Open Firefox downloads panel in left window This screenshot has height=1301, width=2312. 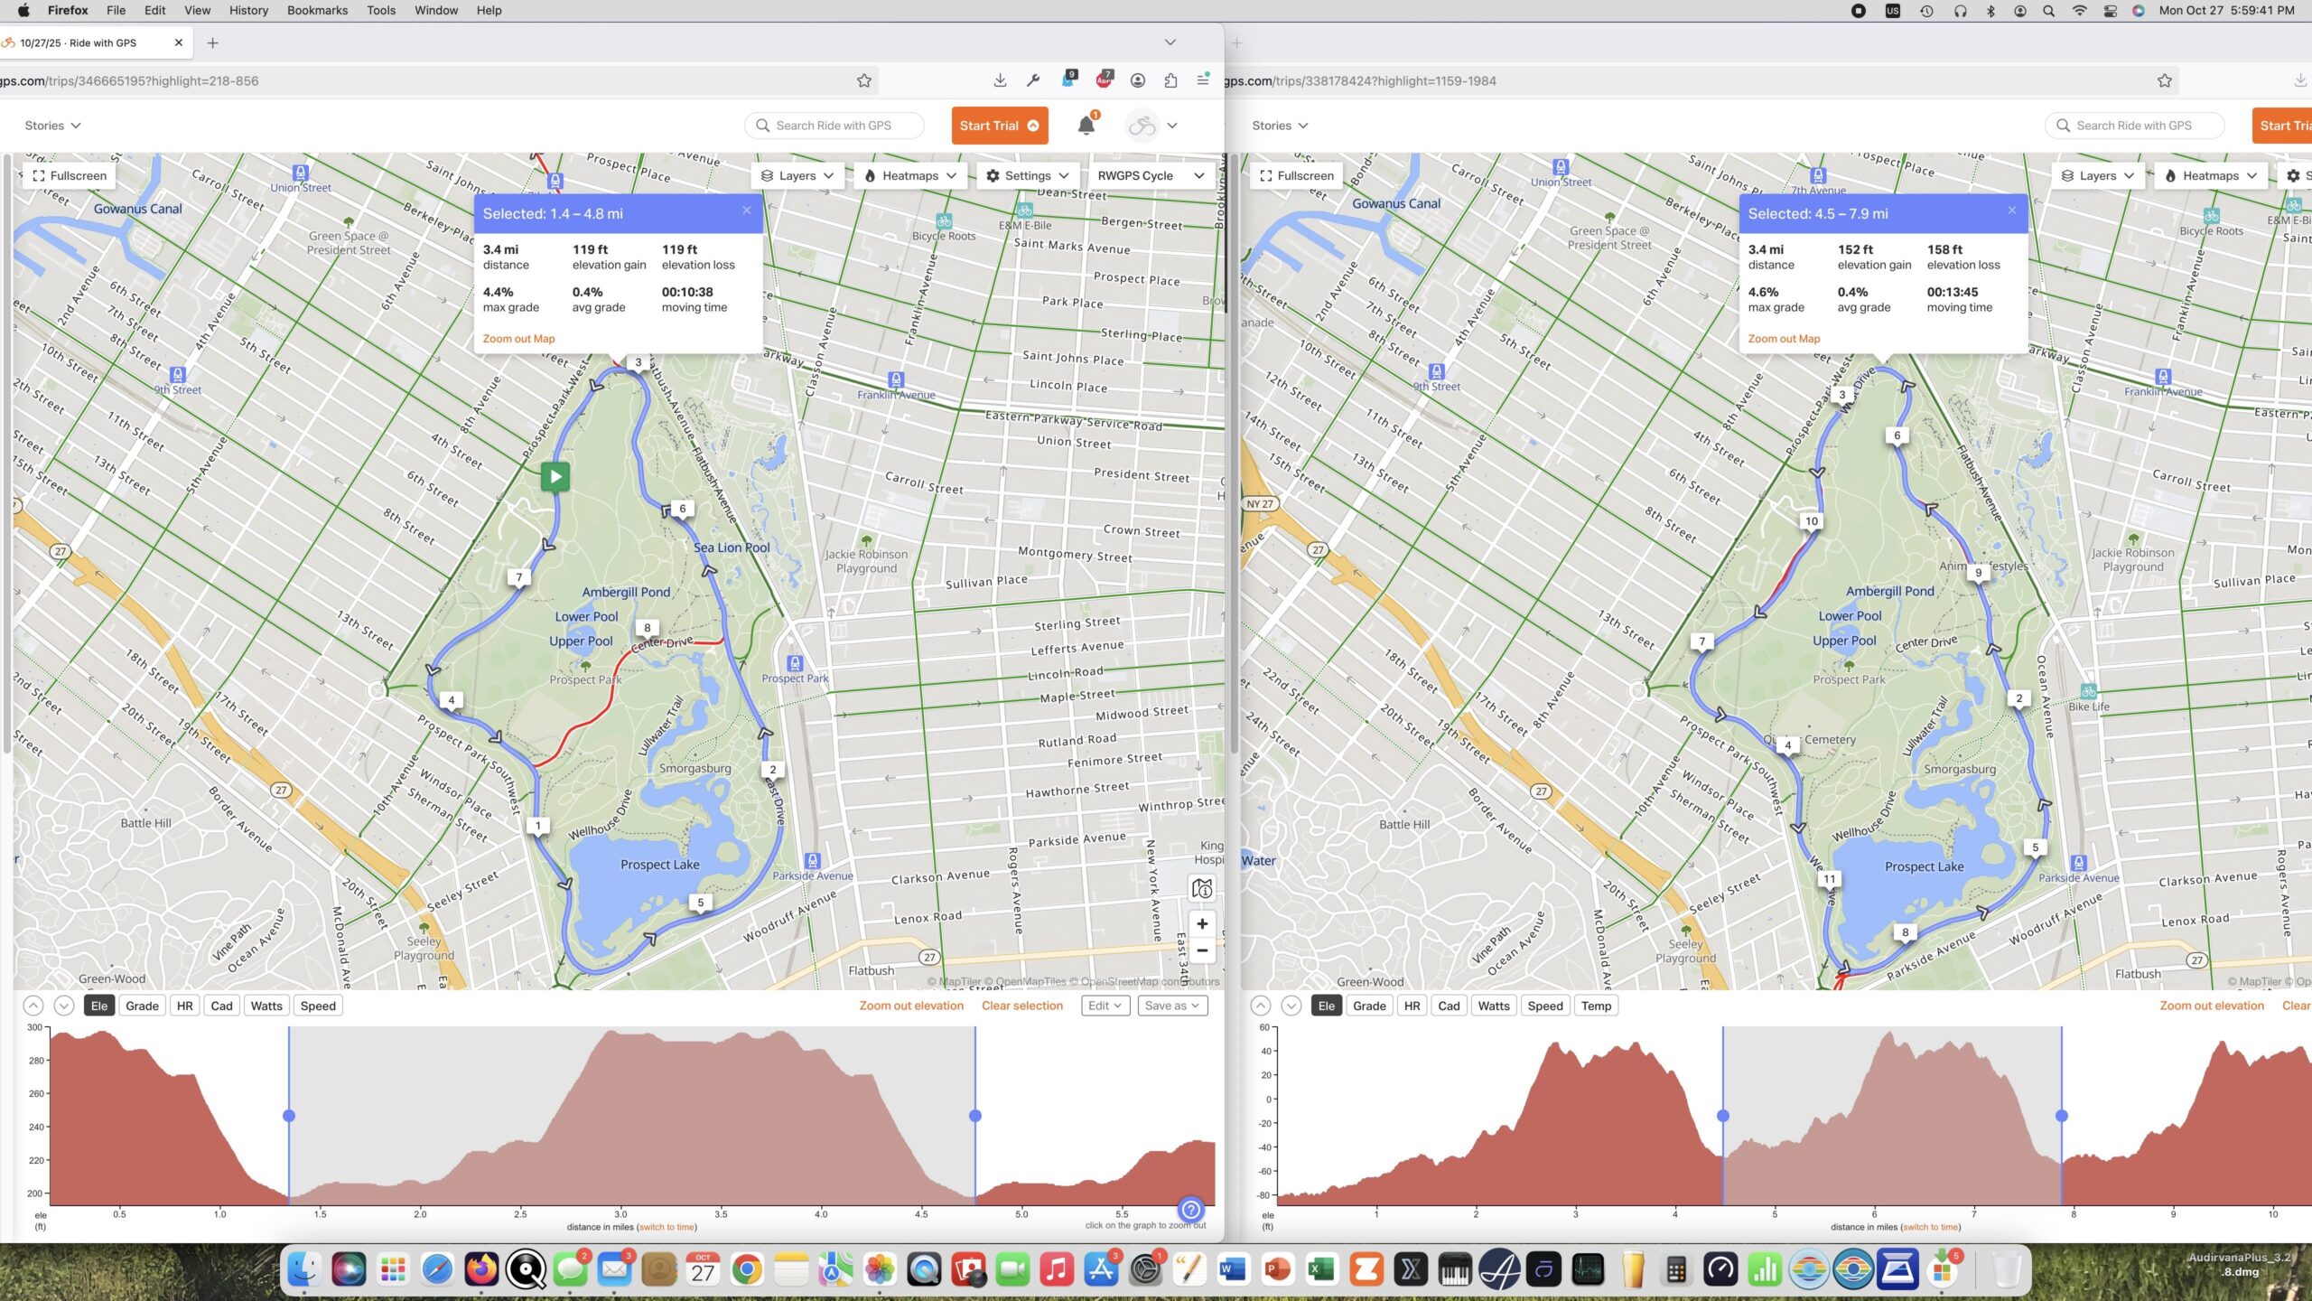point(1000,80)
